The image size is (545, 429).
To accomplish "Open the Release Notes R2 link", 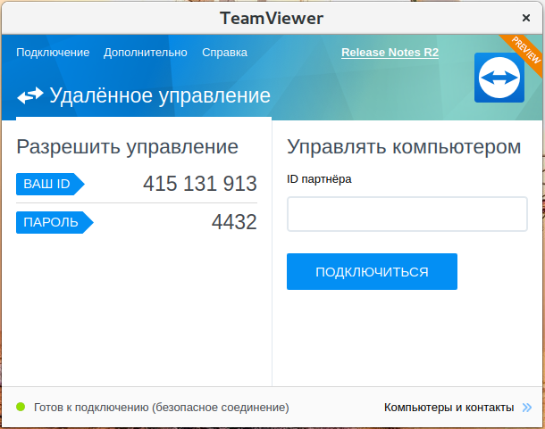I will 390,53.
